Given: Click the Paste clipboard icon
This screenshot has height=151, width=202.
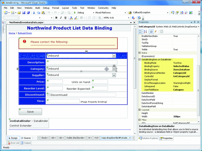Looking at the screenshot, I should [x=43, y=13].
